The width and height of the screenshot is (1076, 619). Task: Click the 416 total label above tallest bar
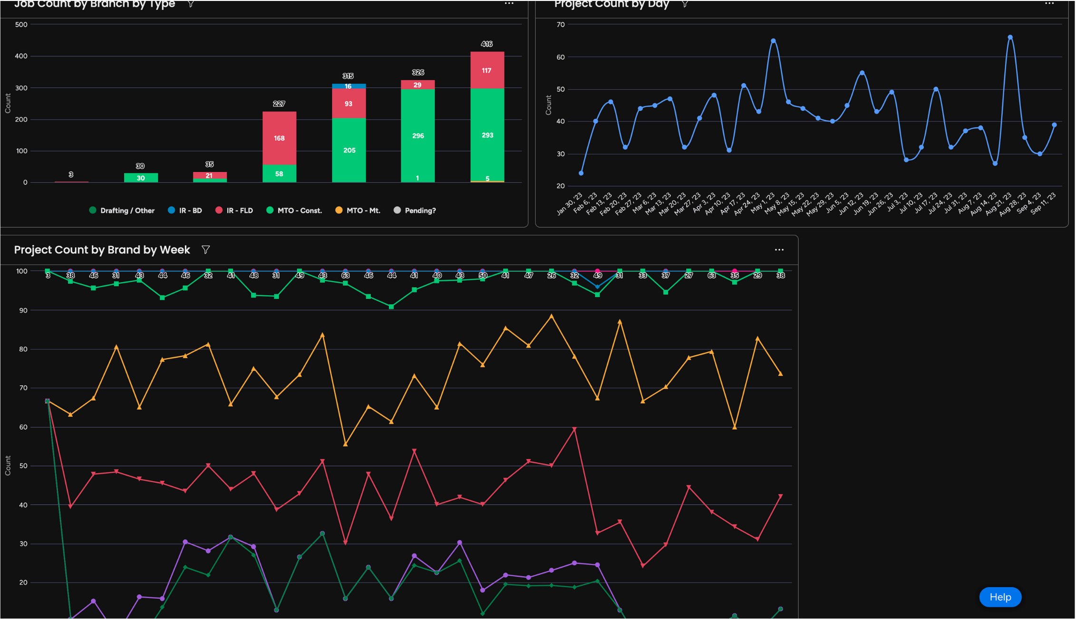point(486,44)
